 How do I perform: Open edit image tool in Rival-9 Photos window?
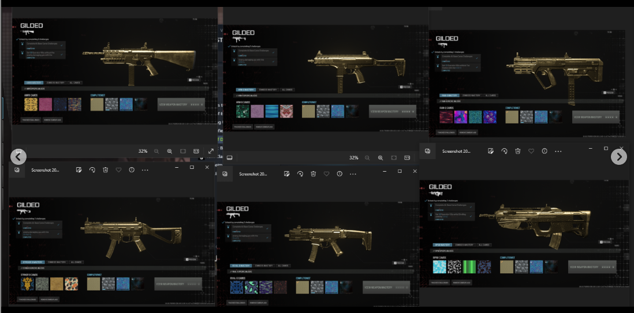(286, 174)
